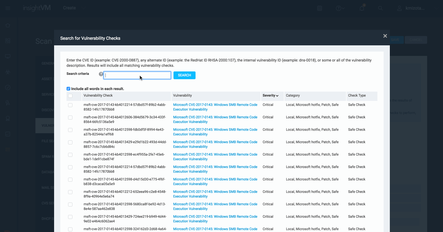The height and width of the screenshot is (232, 443).
Task: Click inside the Search criteria input field
Action: (137, 75)
